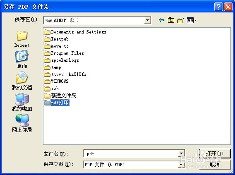Expand the 保存类型 dropdown arrow

click(181, 165)
